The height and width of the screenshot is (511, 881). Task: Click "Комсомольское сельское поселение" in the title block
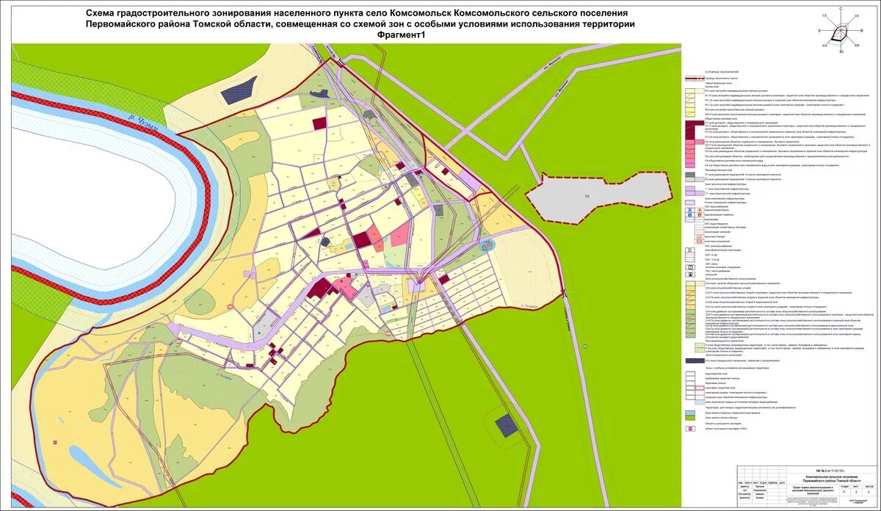tap(832, 477)
